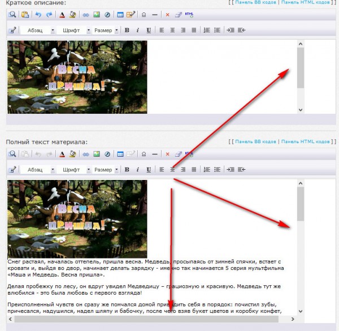
Task: Insert numbered list in full text editor
Action: (x=207, y=170)
